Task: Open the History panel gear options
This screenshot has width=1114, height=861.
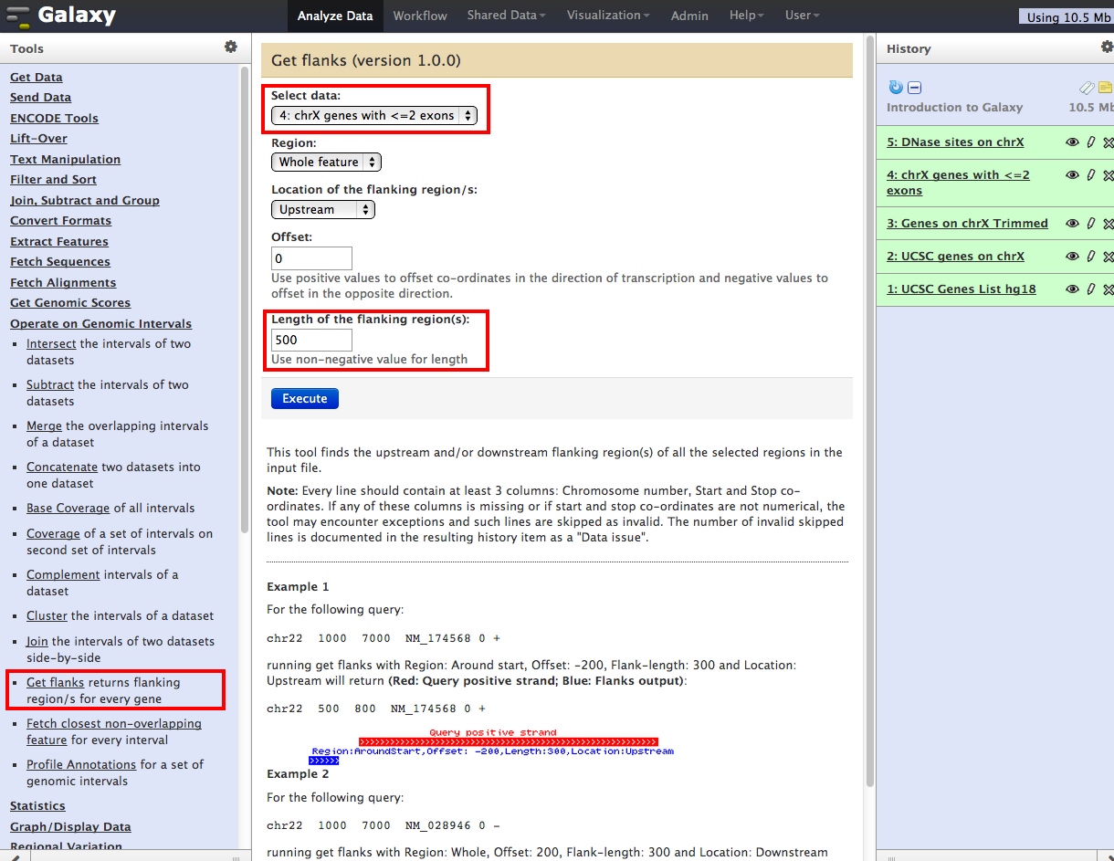Action: 1107,47
